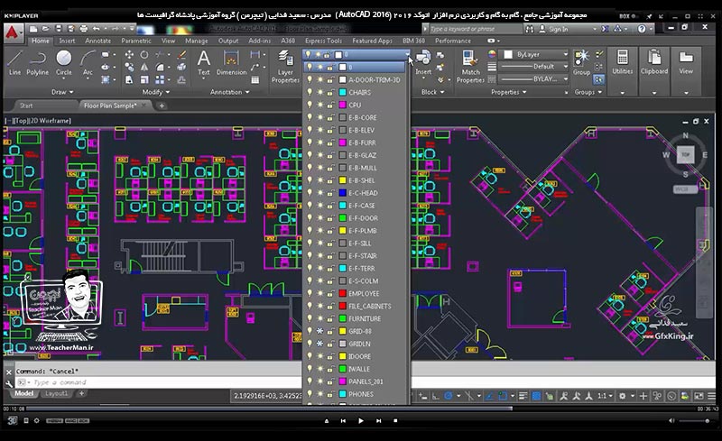Open the Annotate ribbon tab

[97, 41]
